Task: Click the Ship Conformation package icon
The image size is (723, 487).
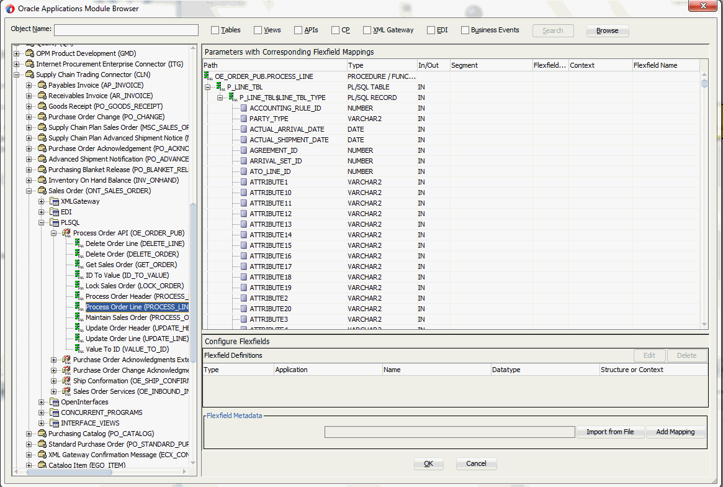Action: coord(66,381)
